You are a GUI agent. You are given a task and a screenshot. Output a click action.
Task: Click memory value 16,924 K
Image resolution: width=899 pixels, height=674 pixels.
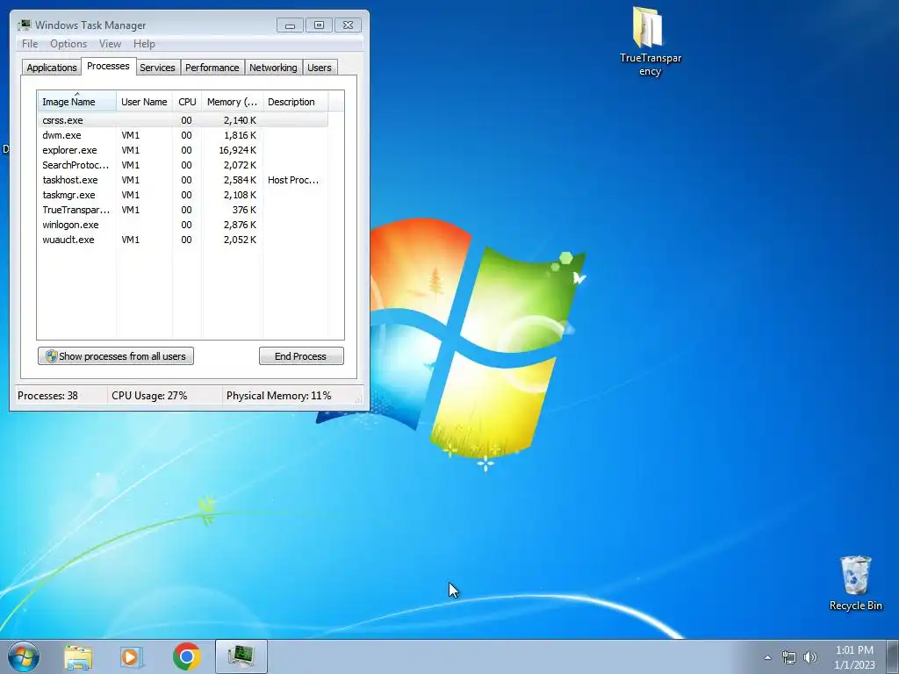(x=237, y=150)
